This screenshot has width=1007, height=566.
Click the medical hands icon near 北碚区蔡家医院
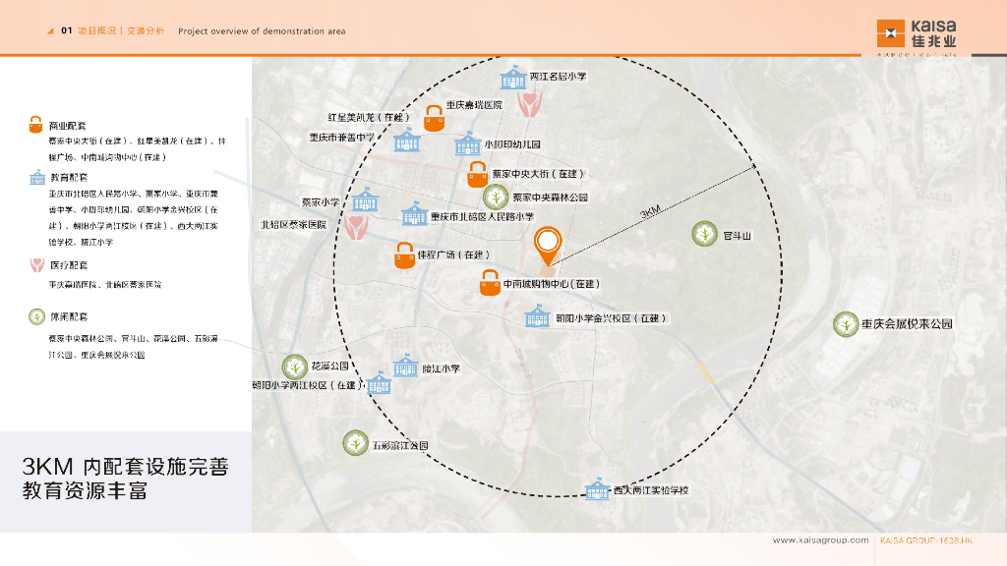click(x=356, y=227)
